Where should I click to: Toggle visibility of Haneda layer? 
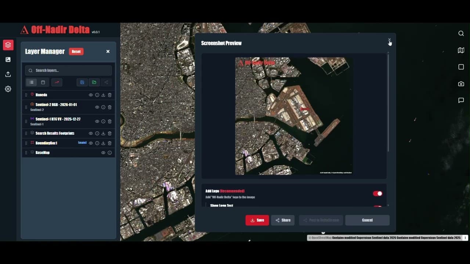tap(91, 95)
